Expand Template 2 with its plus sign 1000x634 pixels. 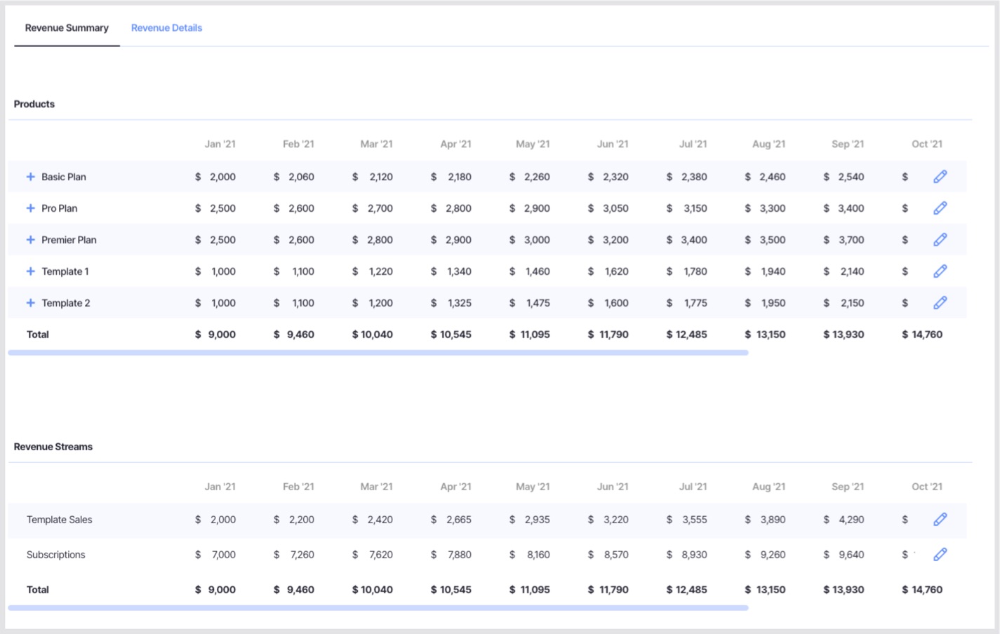click(30, 303)
